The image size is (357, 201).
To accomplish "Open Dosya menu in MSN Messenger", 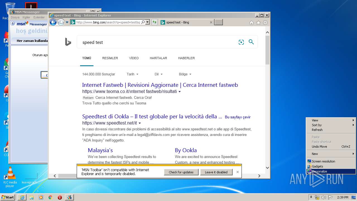I will tap(15, 17).
